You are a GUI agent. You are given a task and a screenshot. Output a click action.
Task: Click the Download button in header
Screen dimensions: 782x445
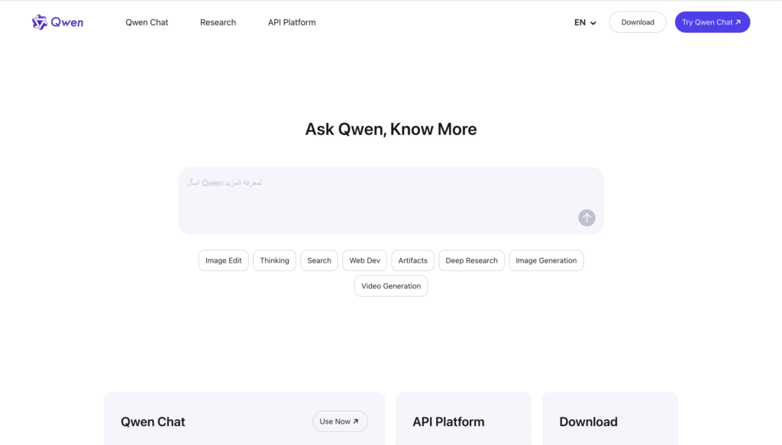pos(637,22)
